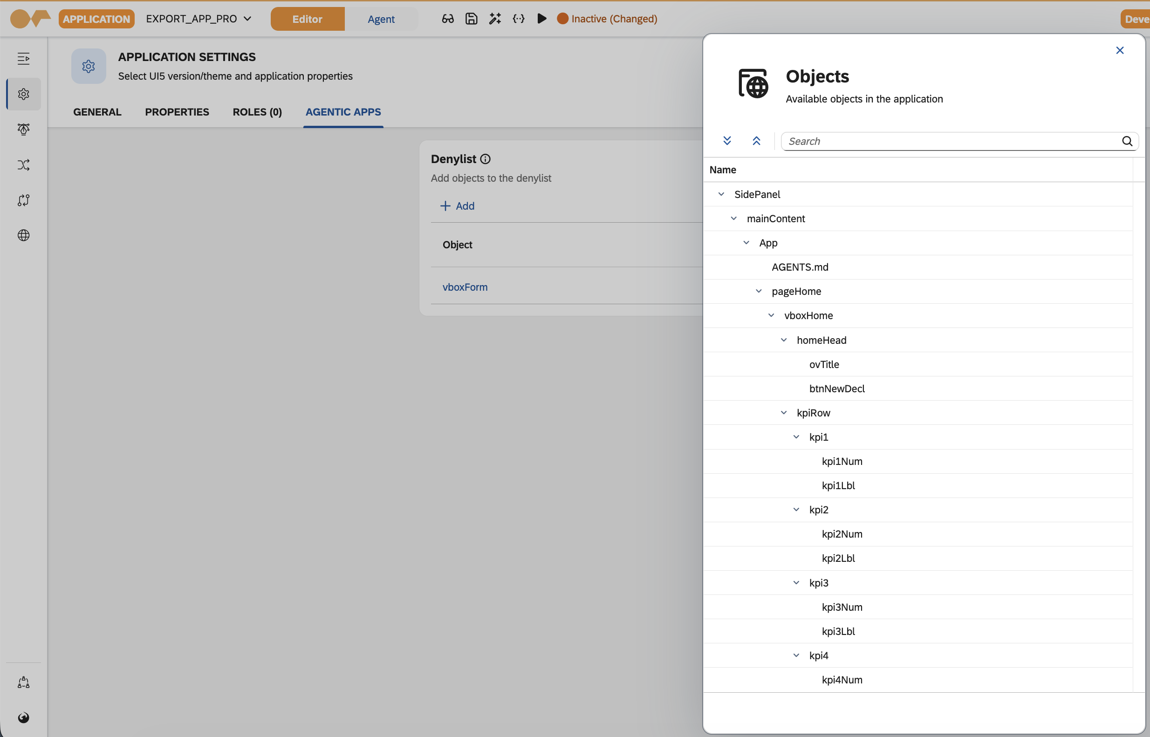
Task: Collapse the mainContent tree node
Action: tap(733, 218)
